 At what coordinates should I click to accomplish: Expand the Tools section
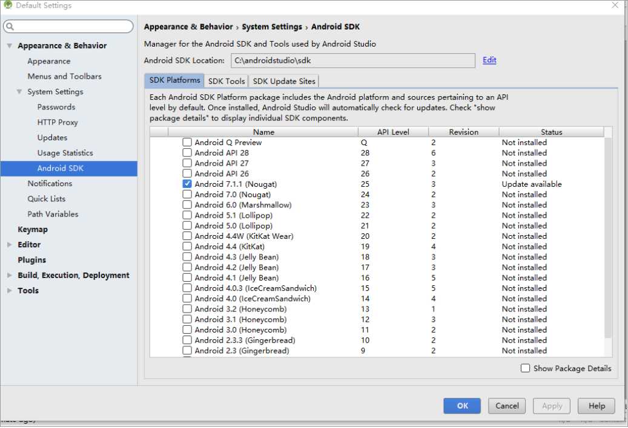coord(9,291)
